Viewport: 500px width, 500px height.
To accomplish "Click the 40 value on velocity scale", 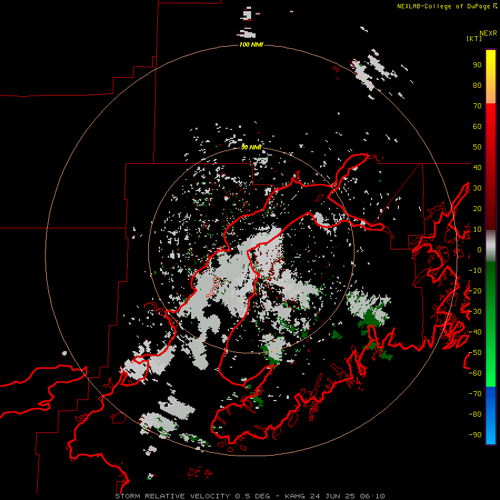I will point(477,167).
